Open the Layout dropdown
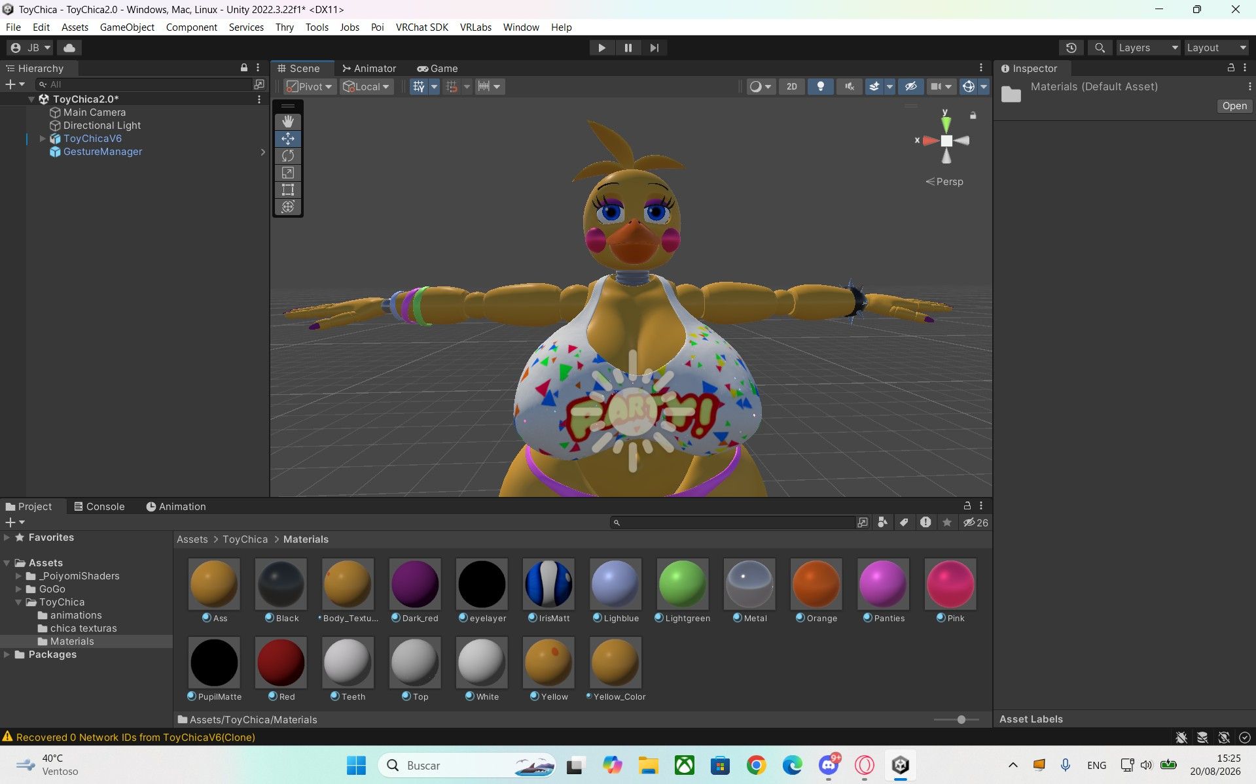The width and height of the screenshot is (1256, 784). 1216,48
